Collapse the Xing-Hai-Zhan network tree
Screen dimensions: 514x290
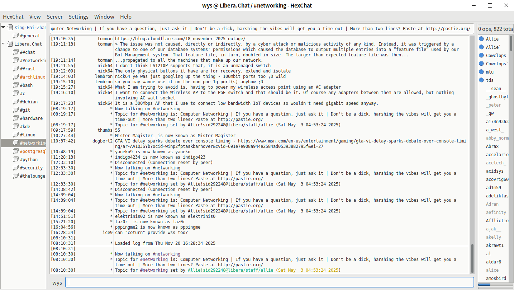pos(3,27)
